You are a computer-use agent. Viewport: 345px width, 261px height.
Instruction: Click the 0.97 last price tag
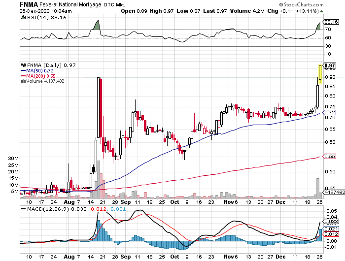pos(329,65)
